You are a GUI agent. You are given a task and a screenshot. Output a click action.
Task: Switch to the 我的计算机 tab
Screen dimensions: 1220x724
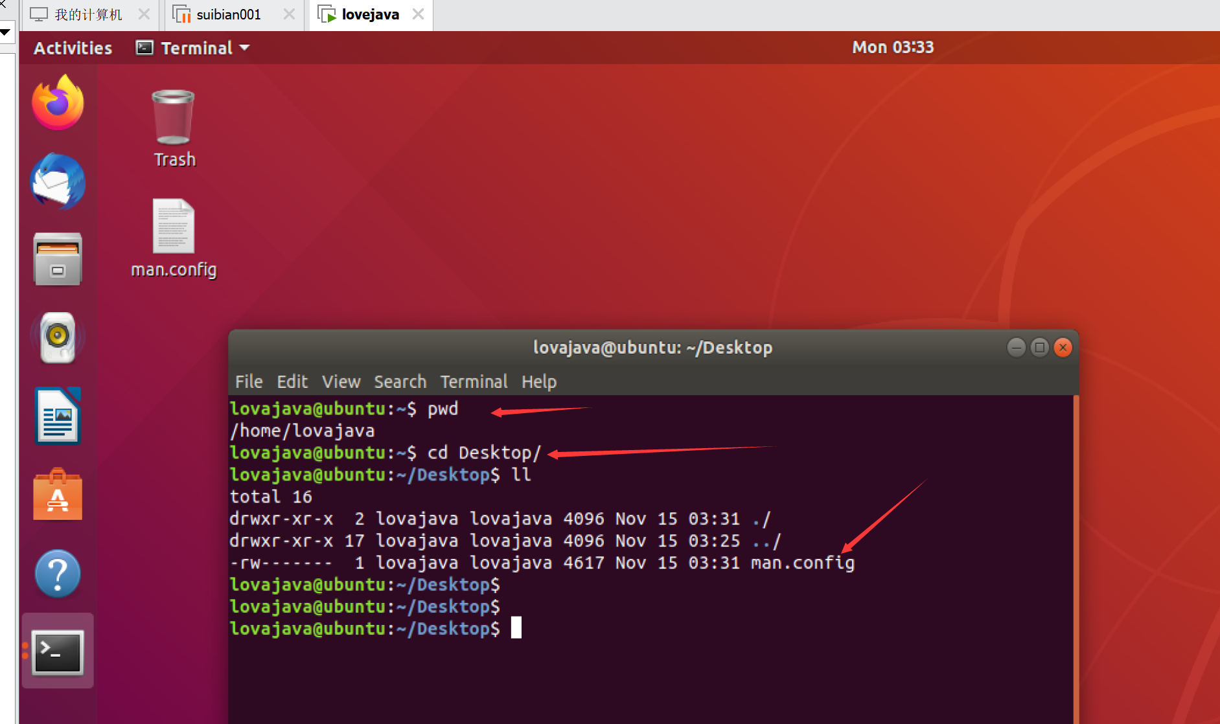coord(89,15)
